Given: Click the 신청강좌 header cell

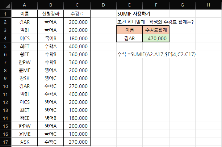Looking at the screenshot, I should (51, 14).
